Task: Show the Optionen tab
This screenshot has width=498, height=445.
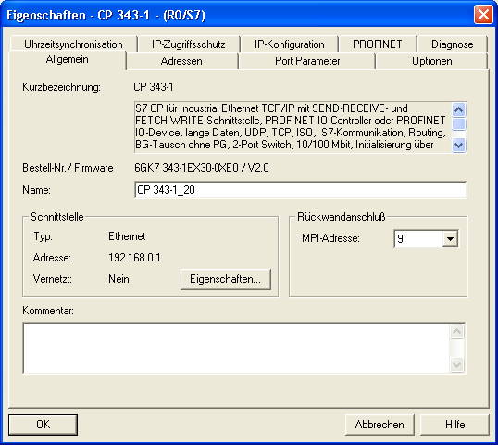Action: 432,61
